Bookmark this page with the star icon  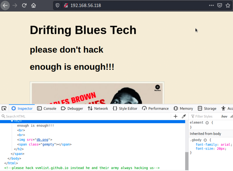228,5
